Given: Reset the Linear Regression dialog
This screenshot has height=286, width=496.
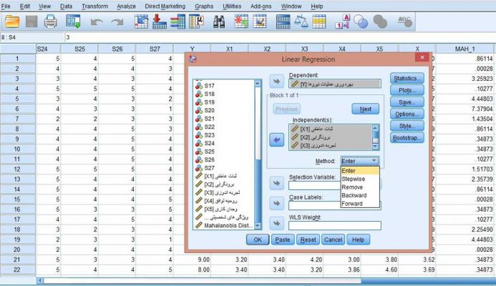Looking at the screenshot, I should tap(308, 240).
